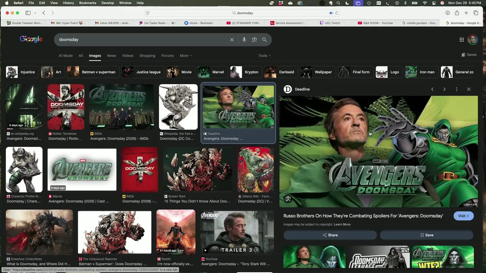Screen dimensions: 486x273
Task: Go back in Safari history
Action: (x=44, y=13)
